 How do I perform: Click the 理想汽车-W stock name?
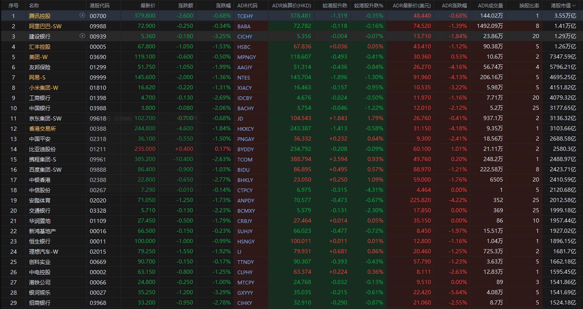pyautogui.click(x=43, y=251)
